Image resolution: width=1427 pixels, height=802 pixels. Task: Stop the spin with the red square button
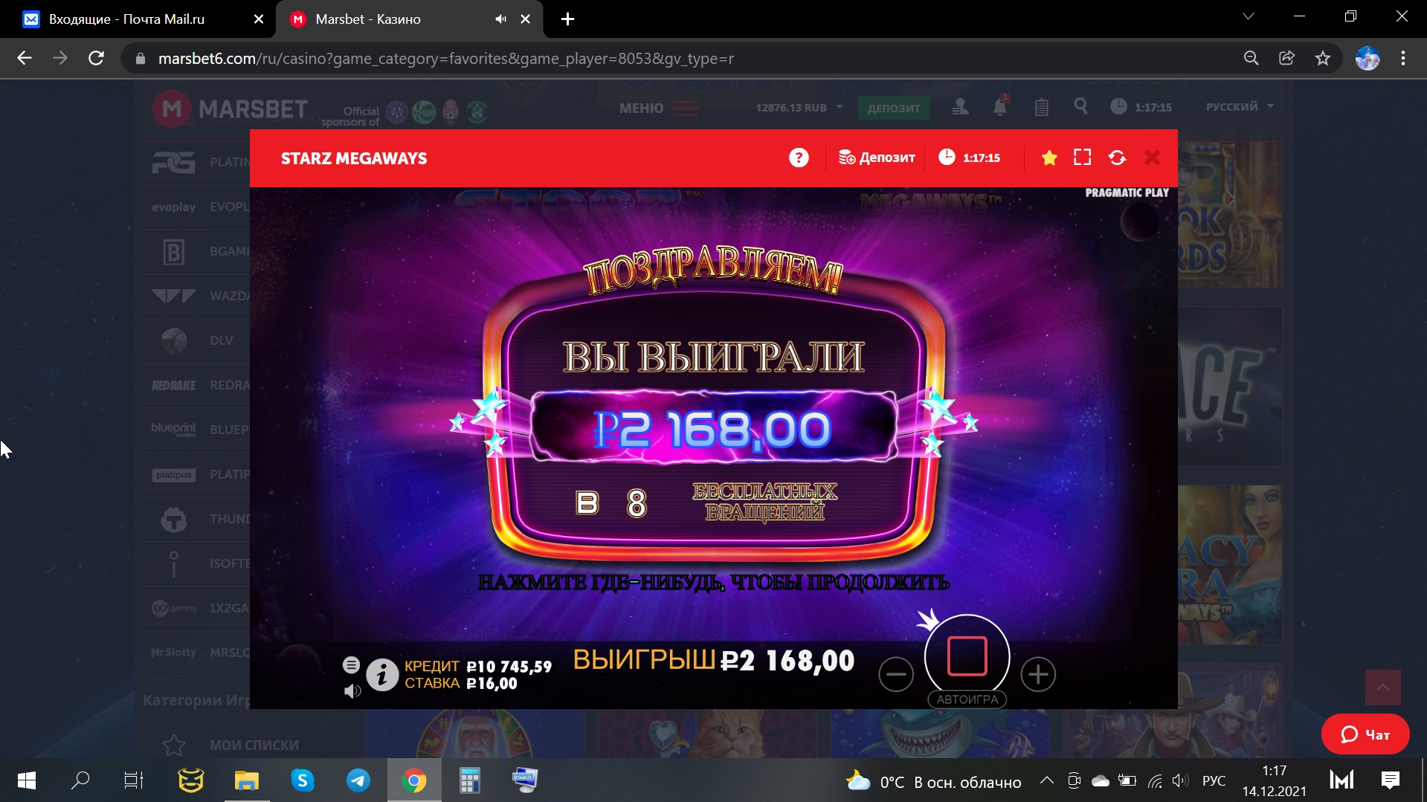967,656
